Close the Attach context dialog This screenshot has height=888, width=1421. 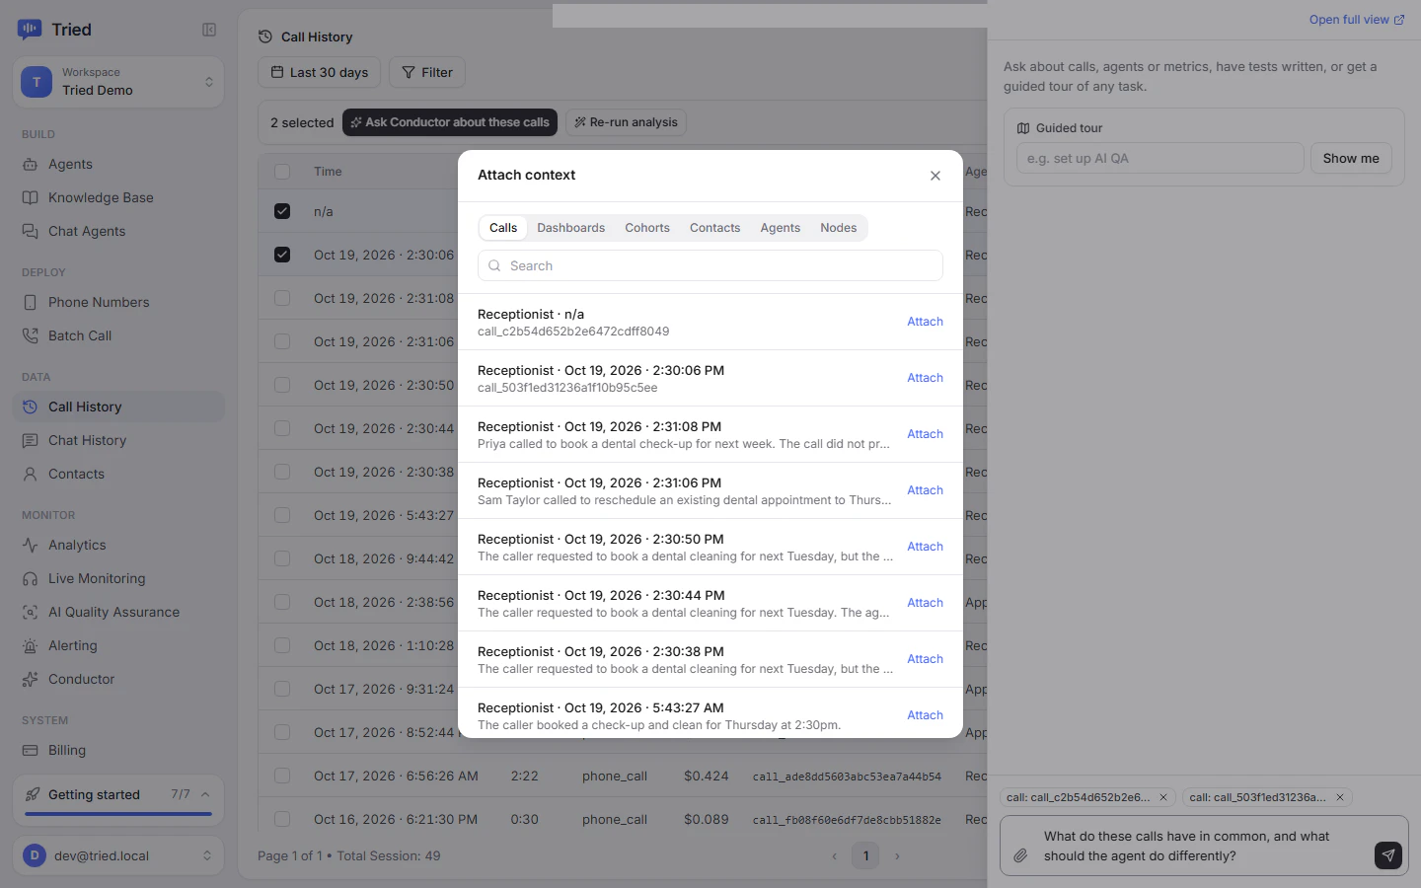(x=935, y=176)
